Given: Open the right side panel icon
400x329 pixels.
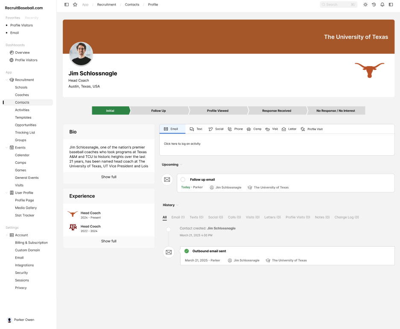Looking at the screenshot, I should tap(391, 5).
